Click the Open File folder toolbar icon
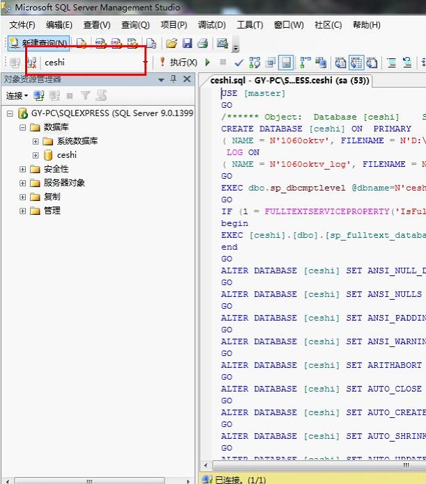The image size is (426, 484). click(x=171, y=43)
